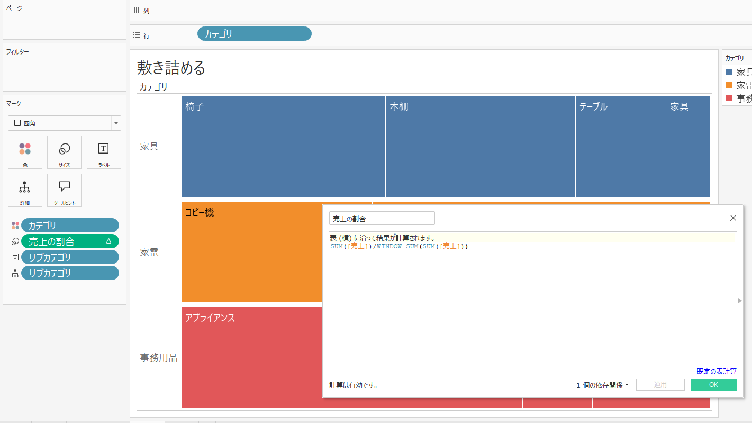Viewport: 752px width, 423px height.
Task: Click label icon beside first サブカテゴリ pill
Action: click(15, 257)
